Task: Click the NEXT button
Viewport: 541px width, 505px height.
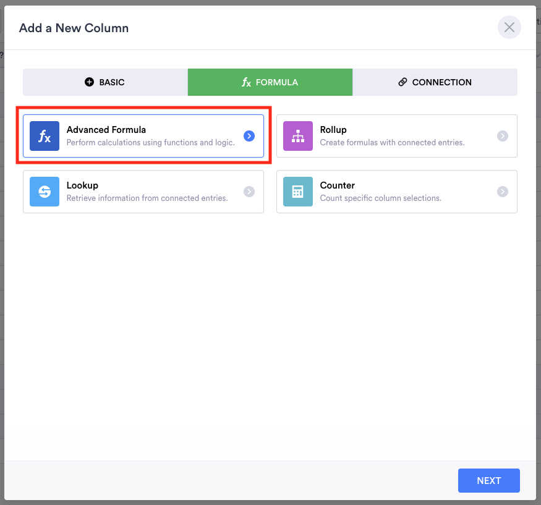Action: (x=488, y=480)
